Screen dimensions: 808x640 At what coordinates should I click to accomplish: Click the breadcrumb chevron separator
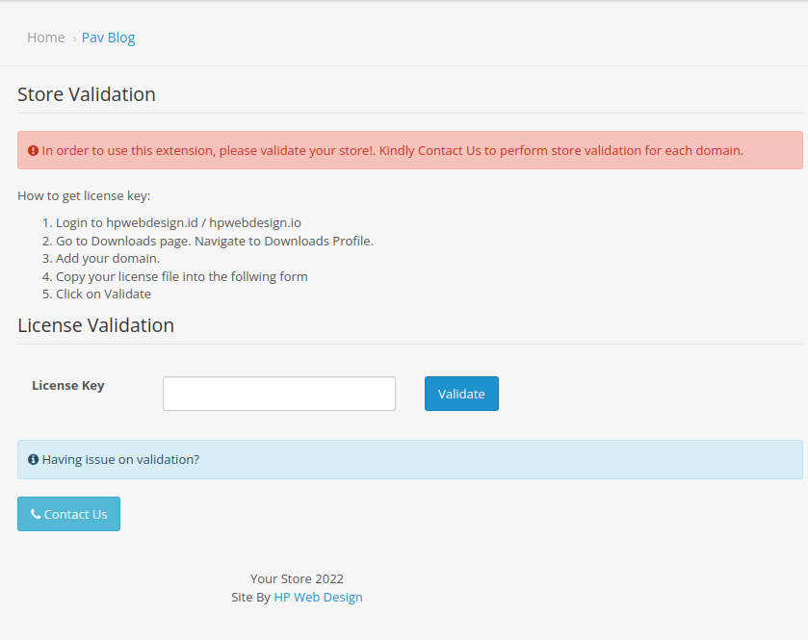(74, 38)
